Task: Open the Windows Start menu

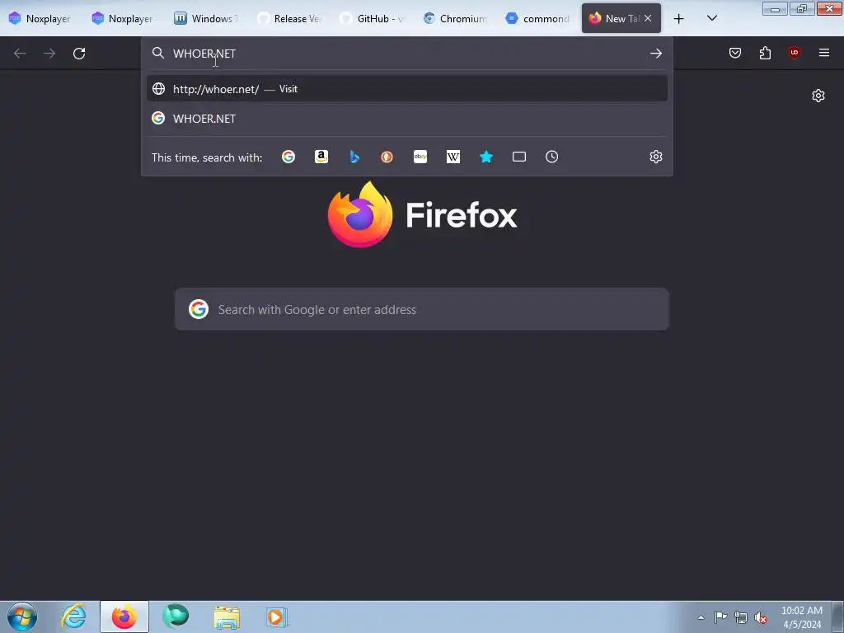Action: tap(22, 617)
